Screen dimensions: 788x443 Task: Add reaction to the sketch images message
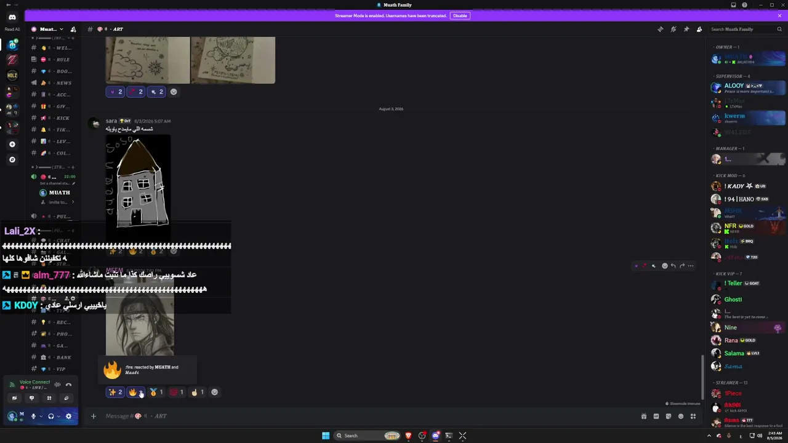[x=174, y=92]
